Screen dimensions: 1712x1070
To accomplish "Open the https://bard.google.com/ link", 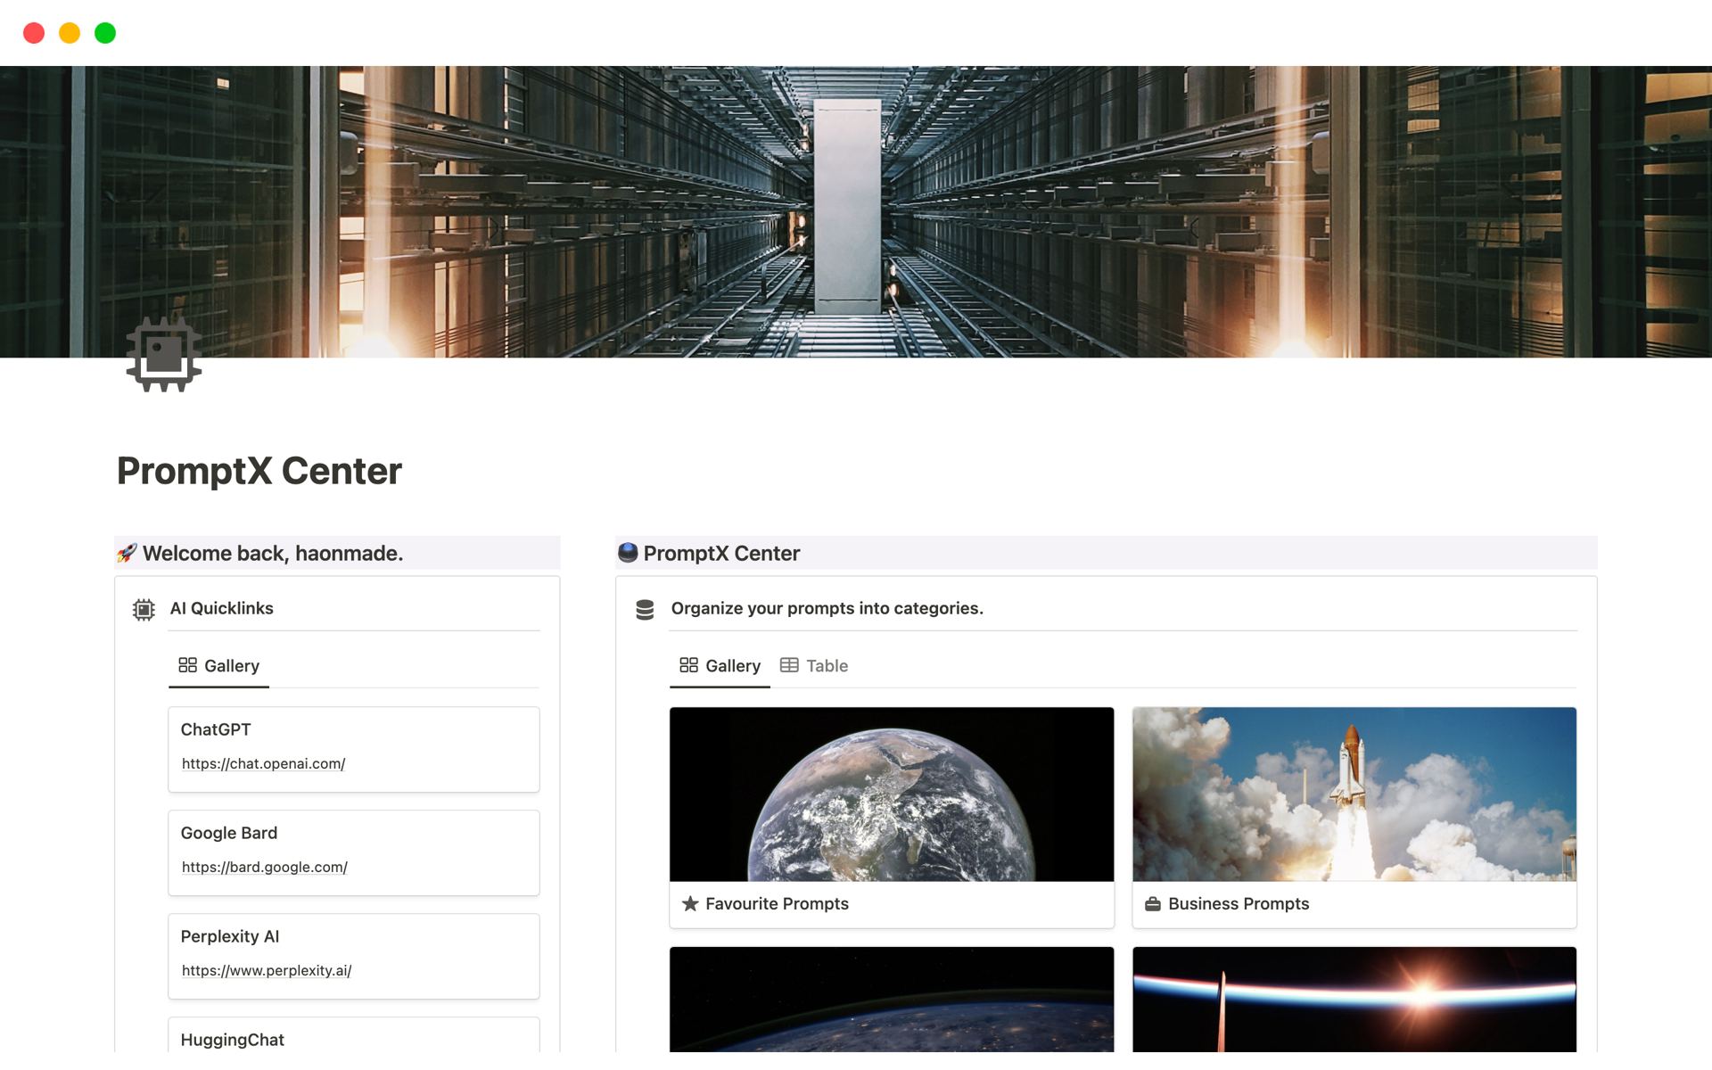I will click(265, 867).
